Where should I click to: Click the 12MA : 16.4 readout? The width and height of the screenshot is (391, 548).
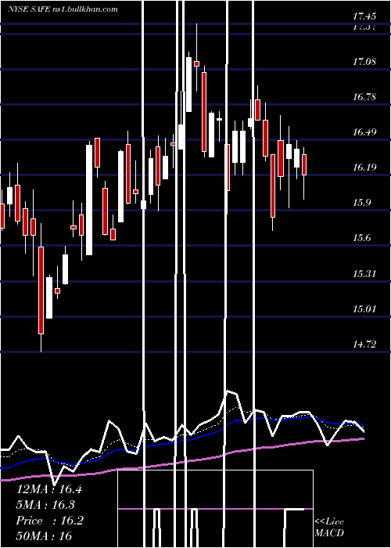point(49,489)
